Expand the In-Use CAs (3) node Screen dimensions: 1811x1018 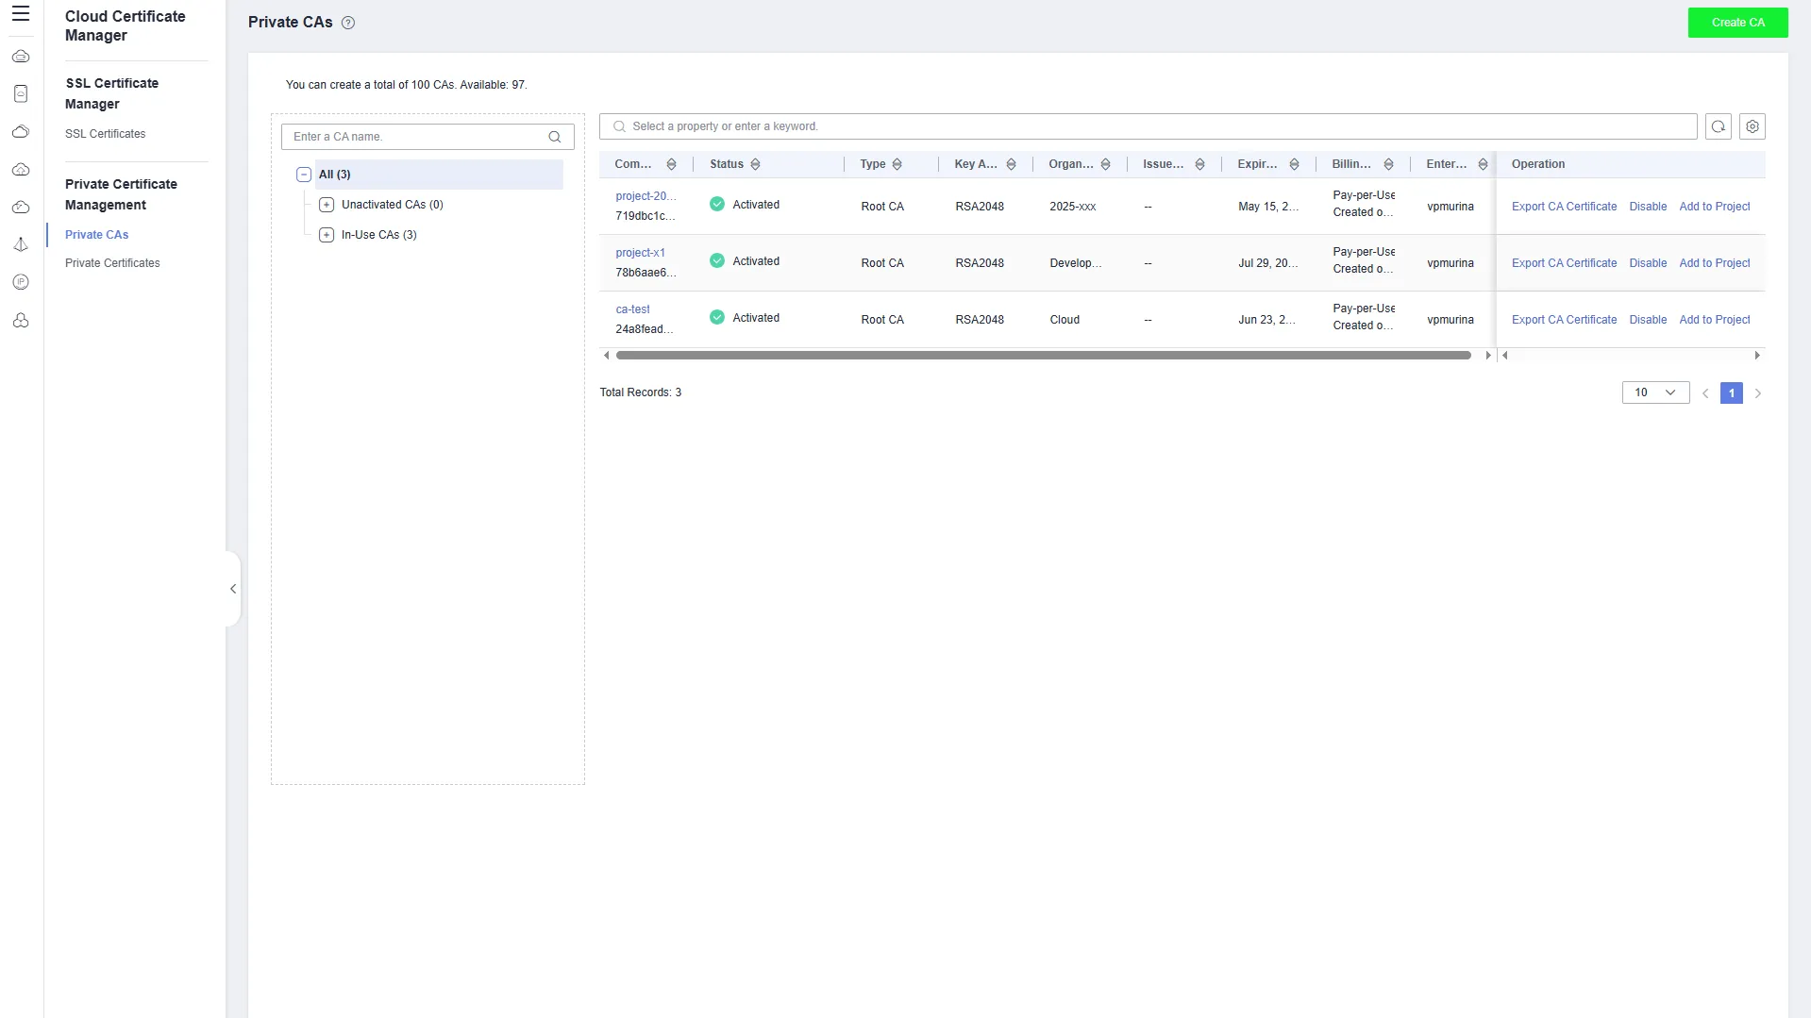pyautogui.click(x=327, y=235)
